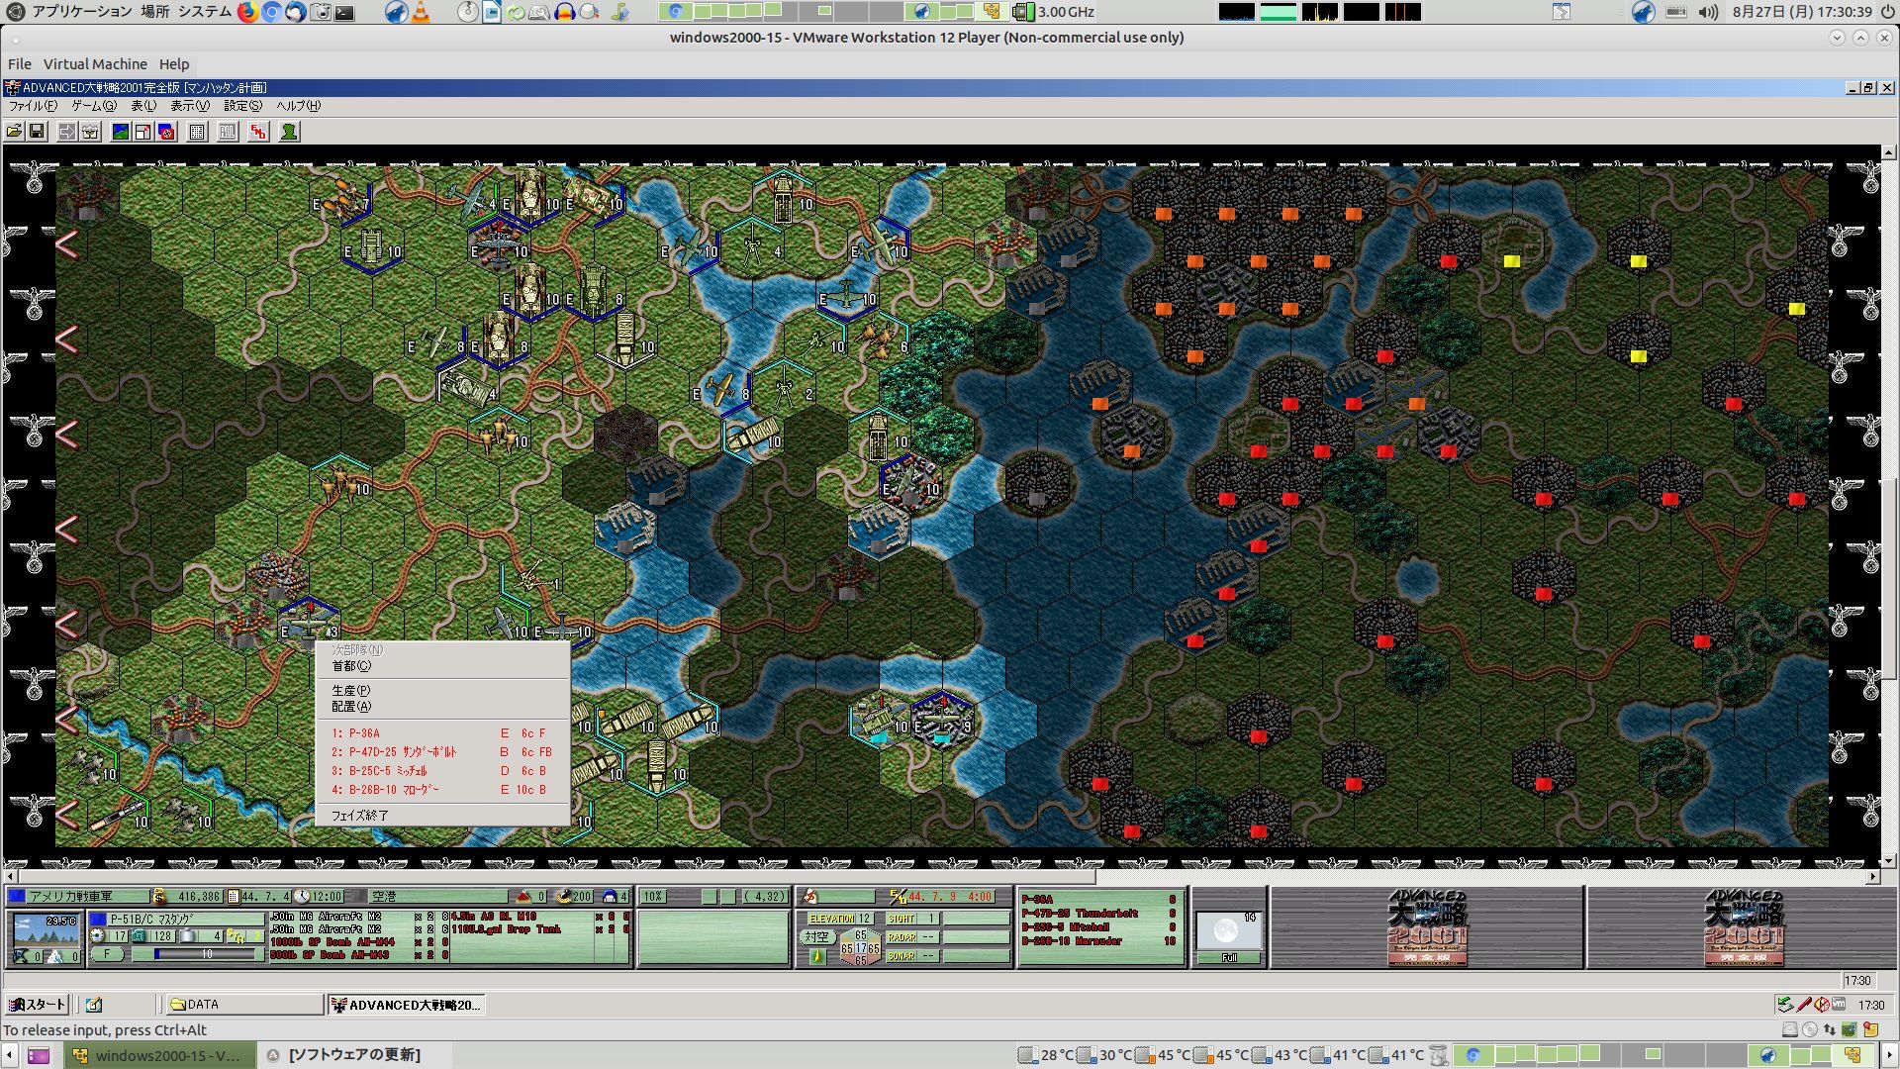The width and height of the screenshot is (1900, 1069).
Task: Click the grid table toolbar icon
Action: click(x=197, y=132)
